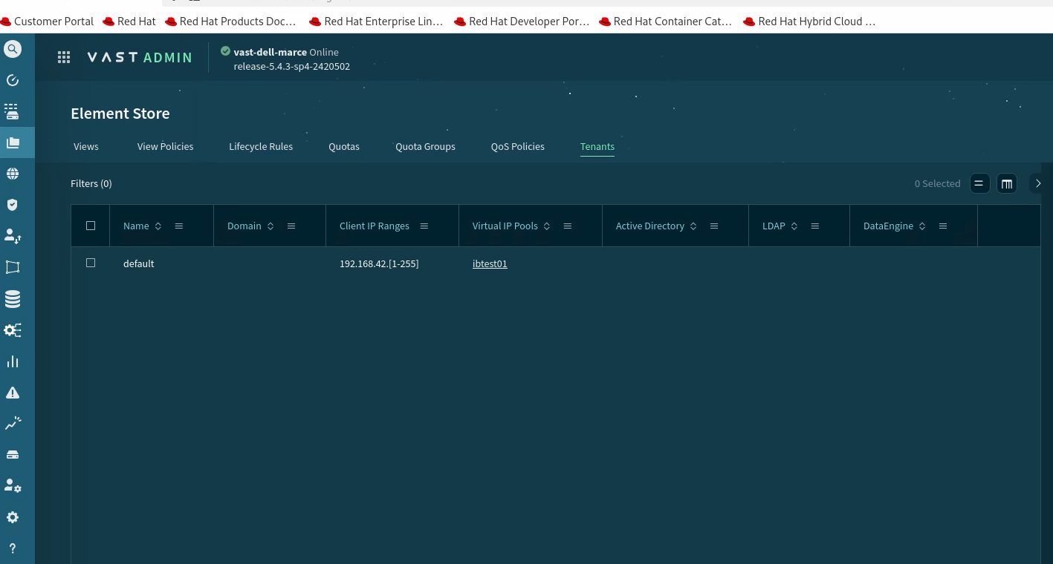1053x564 pixels.
Task: Tick the select-all checkbox in table header
Action: (91, 226)
